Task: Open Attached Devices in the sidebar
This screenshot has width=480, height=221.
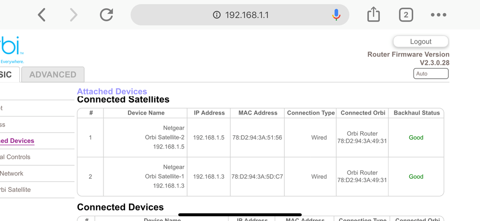Action: tap(17, 141)
